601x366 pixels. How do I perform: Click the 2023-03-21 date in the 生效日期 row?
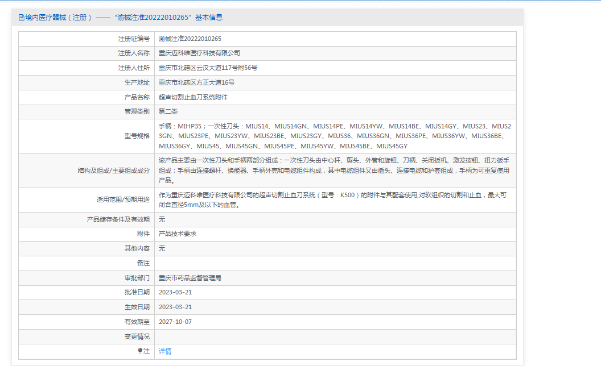point(175,307)
